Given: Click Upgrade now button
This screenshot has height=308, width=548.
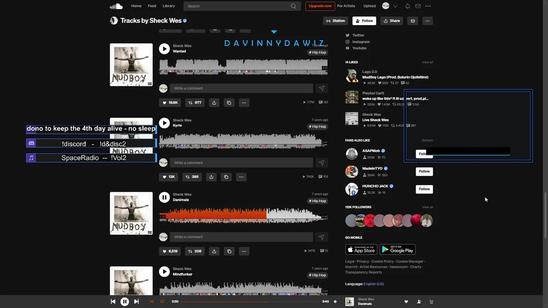Looking at the screenshot, I should click(x=320, y=6).
